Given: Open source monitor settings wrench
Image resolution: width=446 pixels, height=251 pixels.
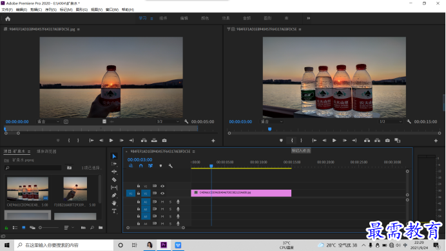Looking at the screenshot, I should [x=186, y=122].
